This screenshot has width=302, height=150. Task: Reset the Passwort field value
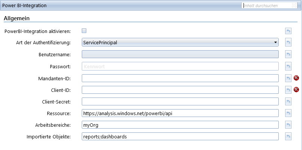[x=288, y=66]
